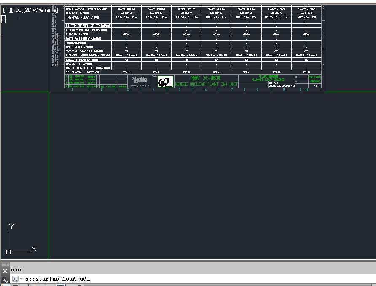Select 'DRAWING NUMBER&PAGE' row label

88,55
